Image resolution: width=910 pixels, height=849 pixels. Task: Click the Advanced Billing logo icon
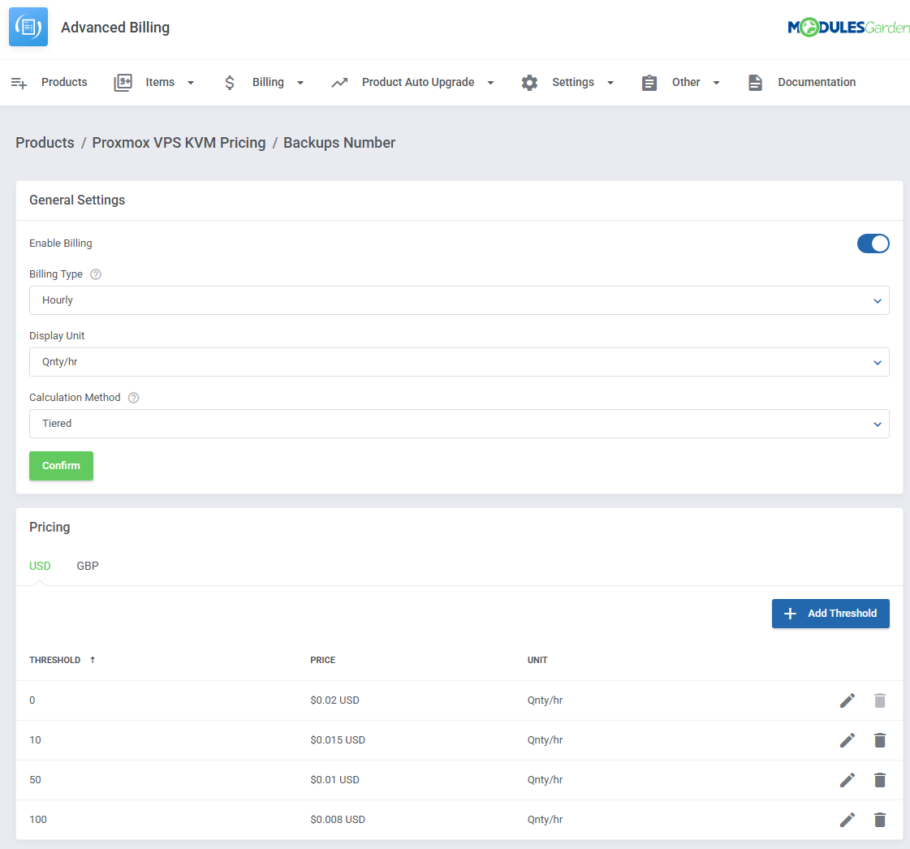pyautogui.click(x=28, y=27)
